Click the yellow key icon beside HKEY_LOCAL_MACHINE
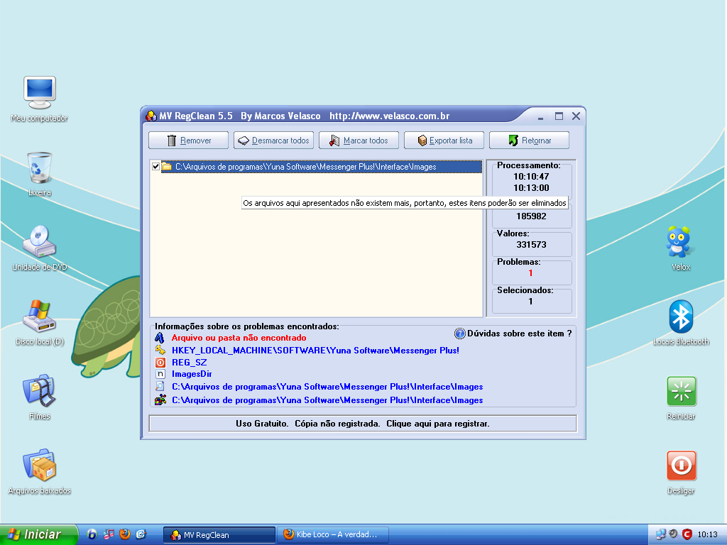This screenshot has width=727, height=545. pos(160,350)
